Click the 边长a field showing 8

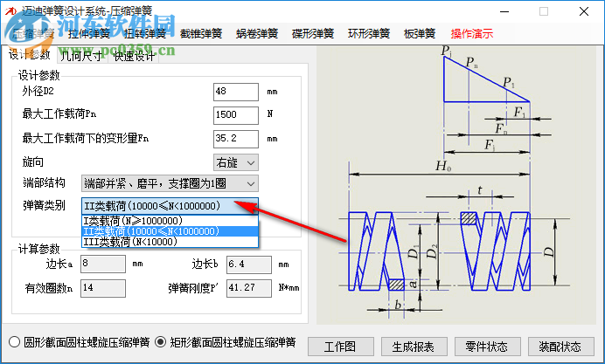pos(103,264)
